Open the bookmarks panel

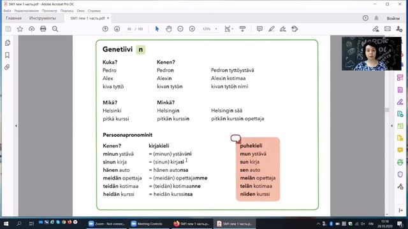[7, 55]
